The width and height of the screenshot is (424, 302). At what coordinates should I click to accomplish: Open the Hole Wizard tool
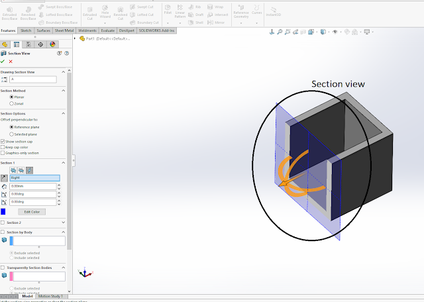click(x=105, y=12)
